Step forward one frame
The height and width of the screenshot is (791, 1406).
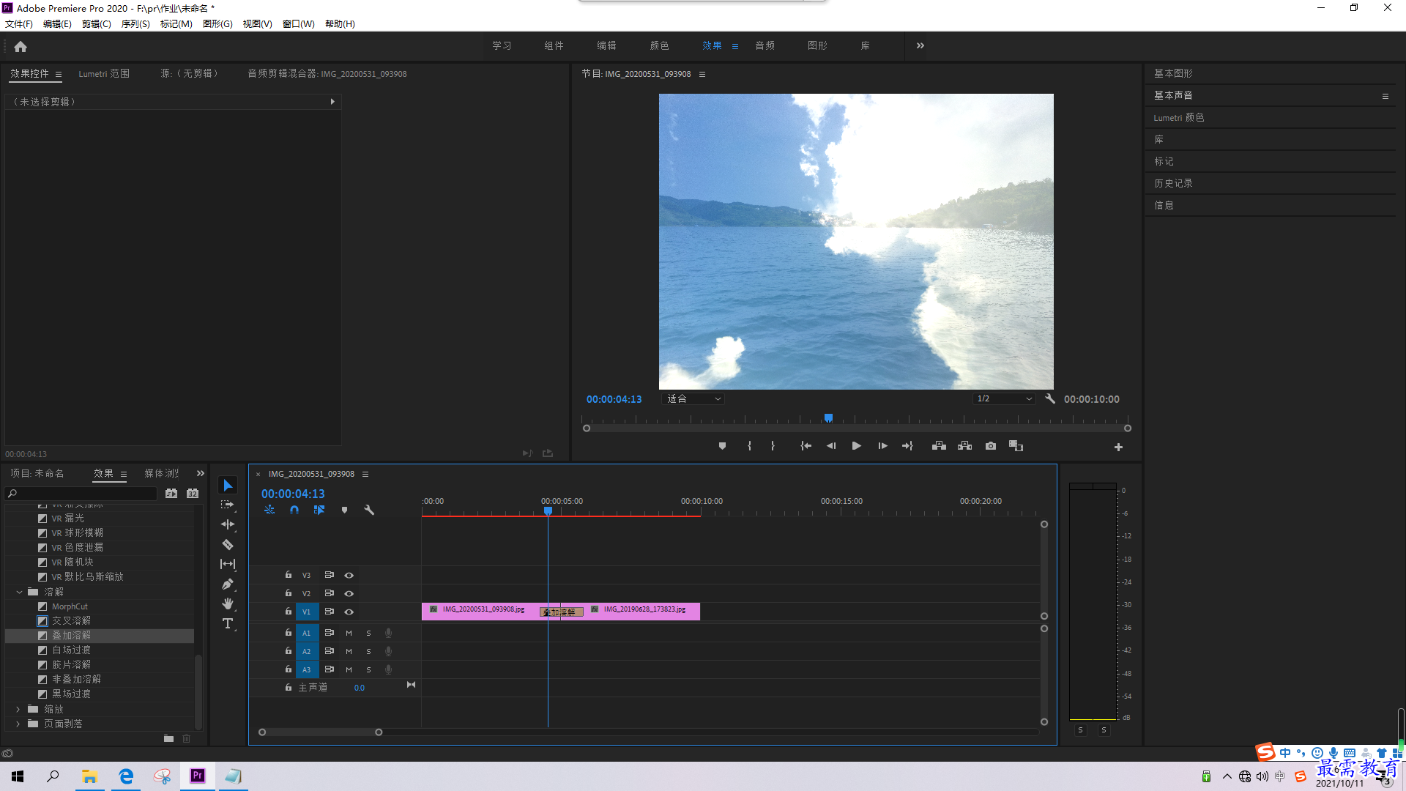pos(882,446)
